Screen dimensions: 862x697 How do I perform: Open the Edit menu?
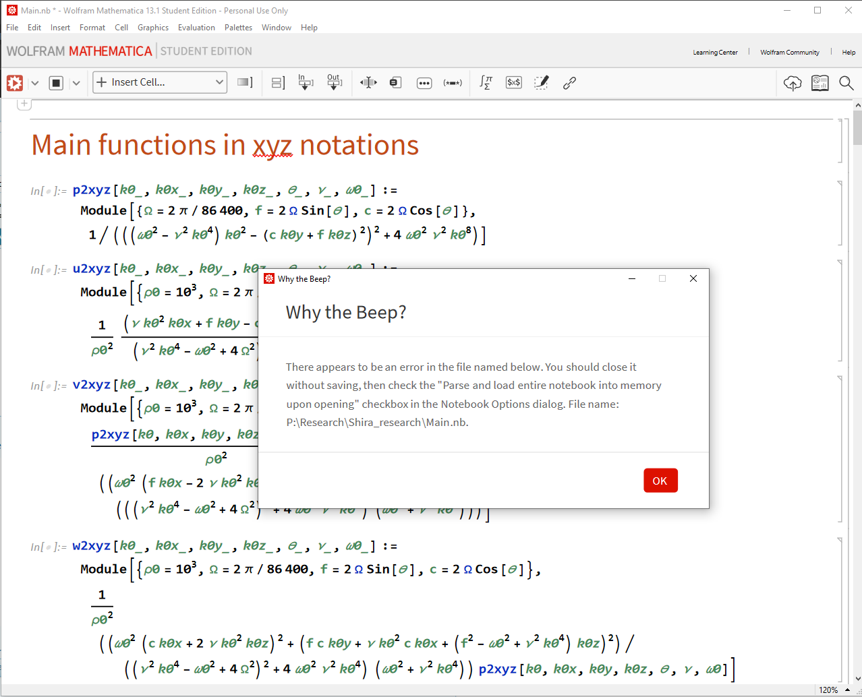tap(34, 28)
